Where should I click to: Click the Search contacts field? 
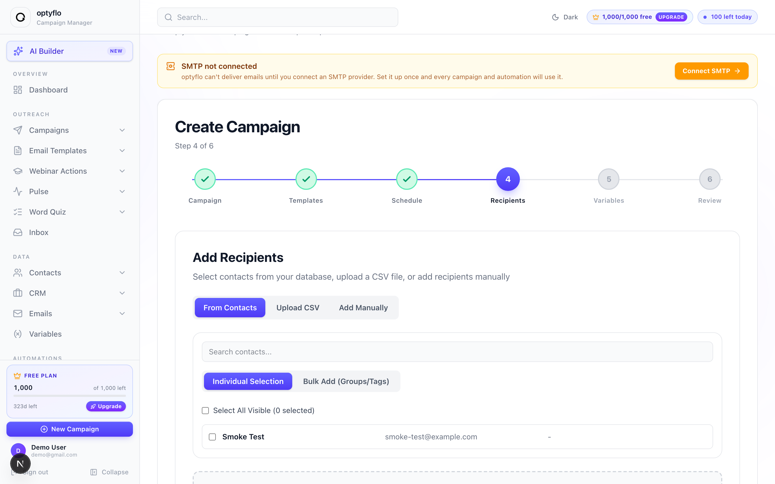point(457,352)
